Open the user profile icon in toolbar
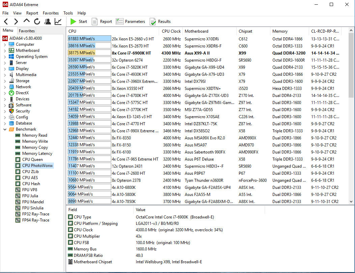Viewport: 355px width, 273px height. (x=48, y=22)
